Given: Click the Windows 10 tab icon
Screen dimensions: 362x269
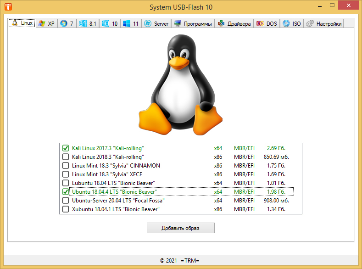Looking at the screenshot, I should [x=105, y=23].
